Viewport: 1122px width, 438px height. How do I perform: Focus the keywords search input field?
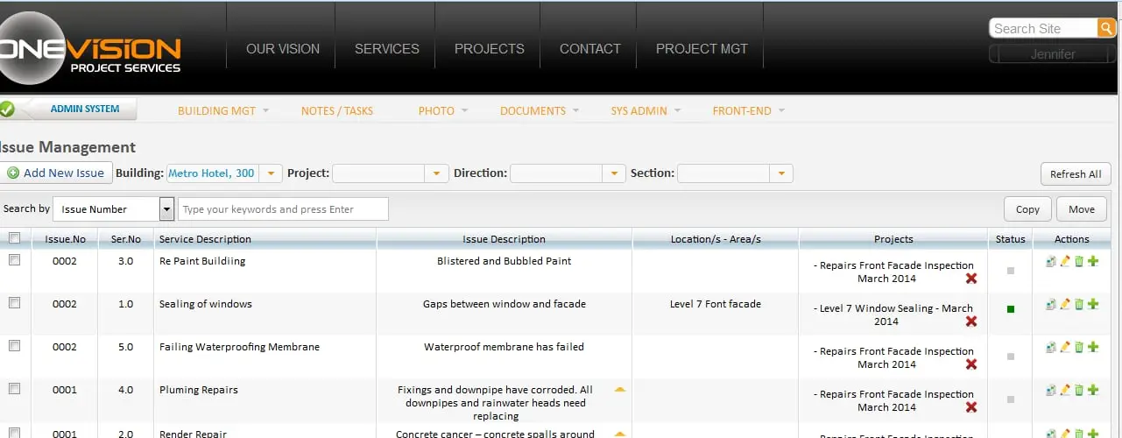283,208
